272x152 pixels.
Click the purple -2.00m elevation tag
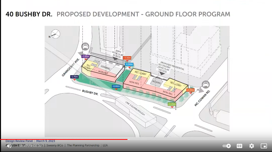86,56
